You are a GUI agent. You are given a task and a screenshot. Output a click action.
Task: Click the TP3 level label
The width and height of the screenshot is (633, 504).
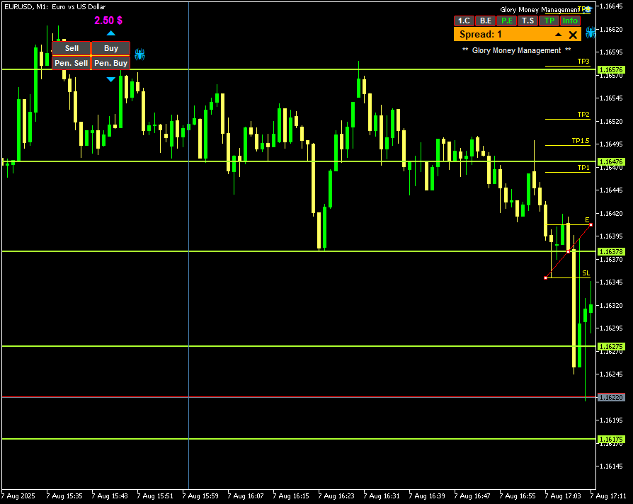coord(583,62)
